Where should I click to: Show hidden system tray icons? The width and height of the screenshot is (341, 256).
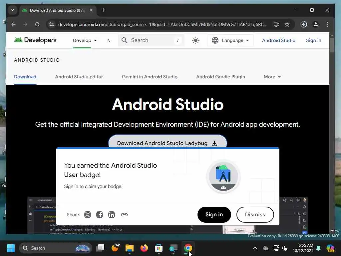tap(255, 248)
